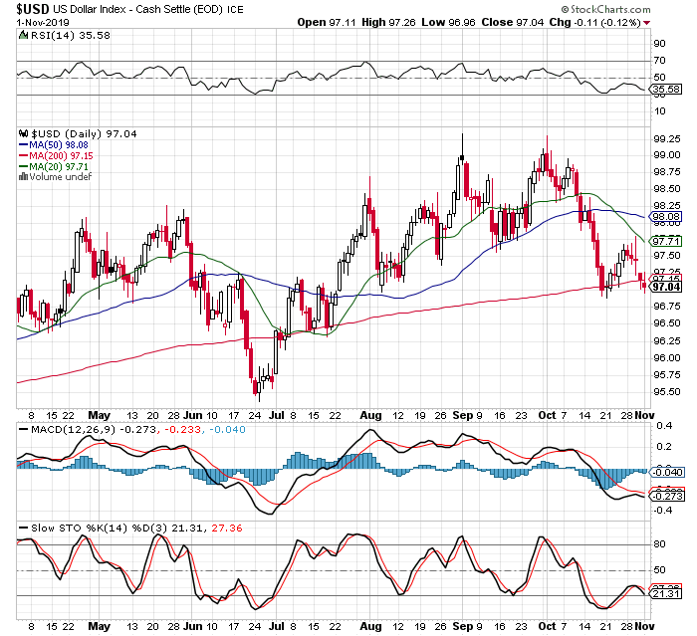Screen dimensions: 697x636
Task: Click the 97.04 last-price tag on axis
Action: 664,287
